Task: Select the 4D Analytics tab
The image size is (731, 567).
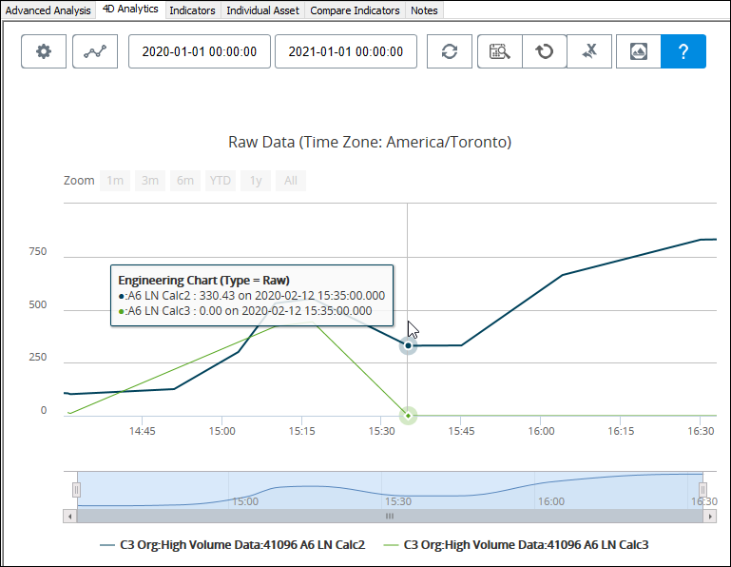Action: pos(130,10)
